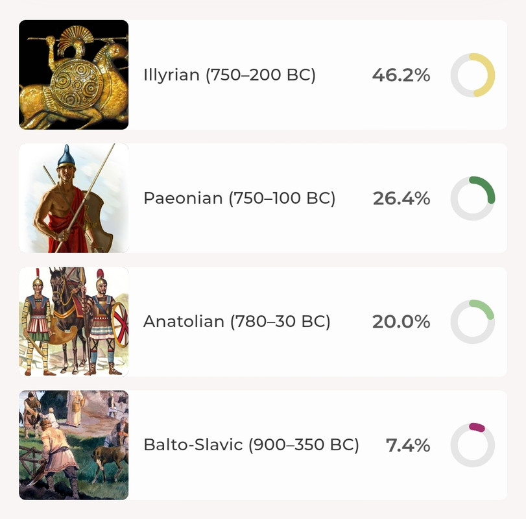Open the Paeonian result card

[263, 198]
